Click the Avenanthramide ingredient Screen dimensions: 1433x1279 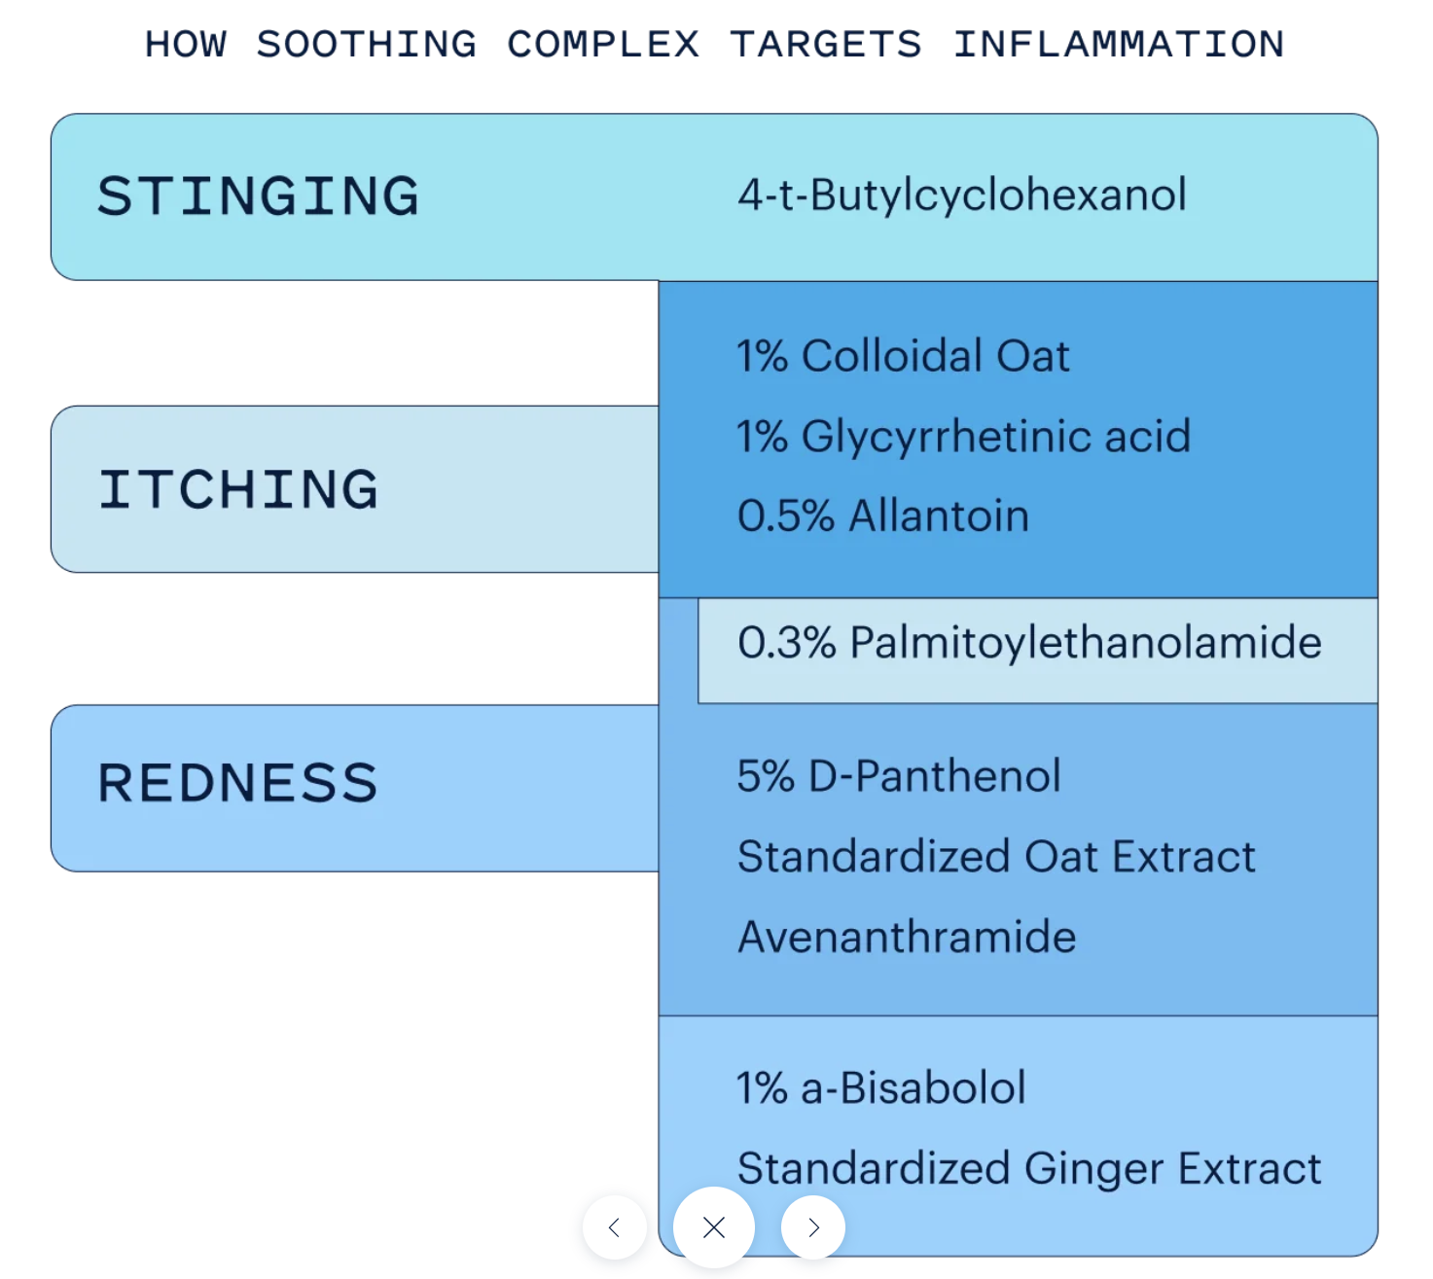[x=907, y=937]
